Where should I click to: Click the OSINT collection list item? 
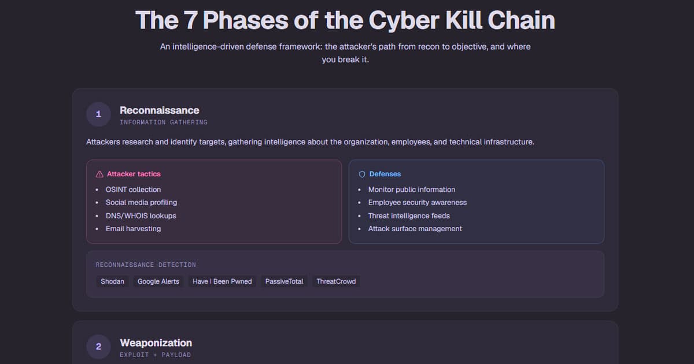133,190
